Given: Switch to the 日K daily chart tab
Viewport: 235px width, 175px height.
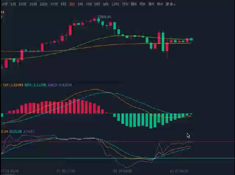Looking at the screenshot, I should point(125,4).
